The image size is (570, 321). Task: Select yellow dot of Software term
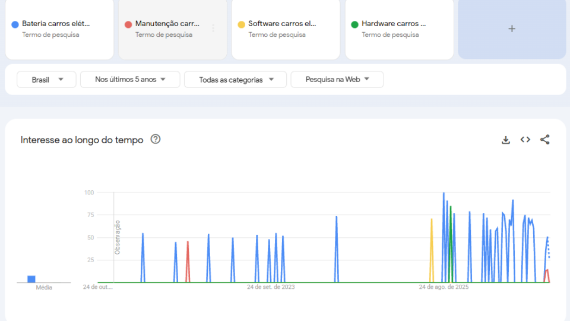point(242,24)
